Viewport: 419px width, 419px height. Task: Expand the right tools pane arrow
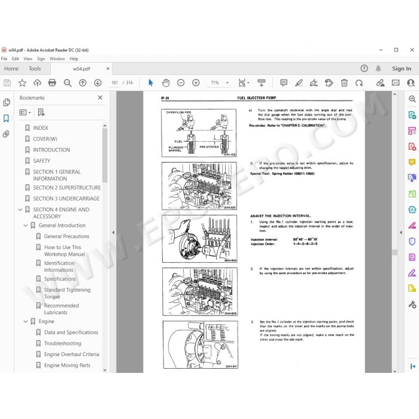400,232
